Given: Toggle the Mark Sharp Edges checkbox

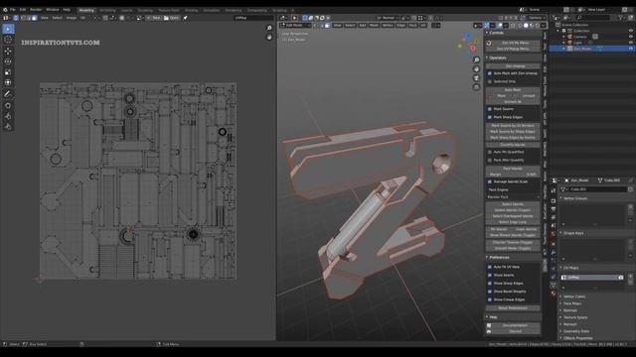Looking at the screenshot, I should pyautogui.click(x=490, y=117).
